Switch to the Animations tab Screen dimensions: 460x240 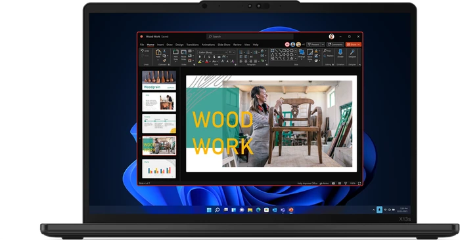[x=208, y=45]
